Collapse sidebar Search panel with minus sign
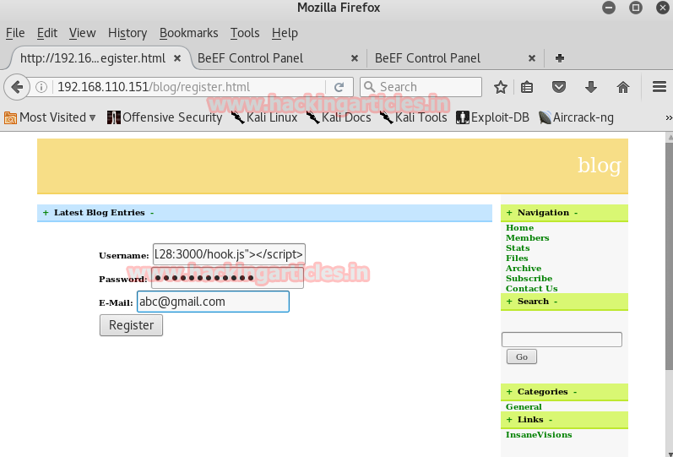Screen dimensions: 673x457 [556, 302]
